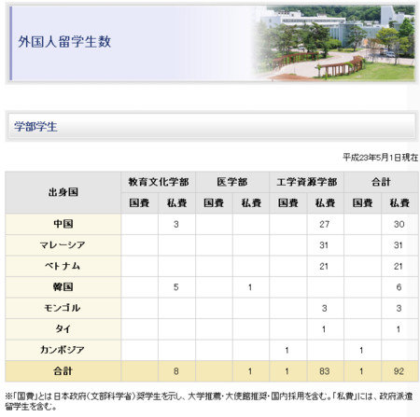Click the 出身国 column header
Image resolution: width=420 pixels, height=417 pixels.
(x=63, y=192)
